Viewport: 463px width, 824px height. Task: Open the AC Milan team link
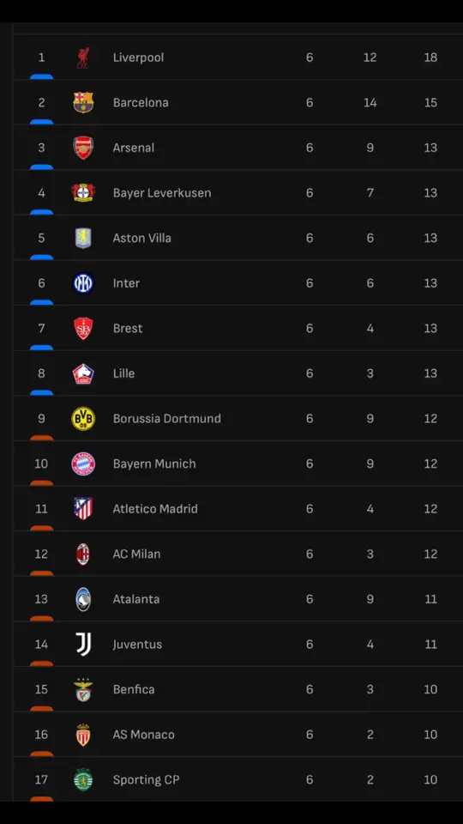click(x=136, y=554)
